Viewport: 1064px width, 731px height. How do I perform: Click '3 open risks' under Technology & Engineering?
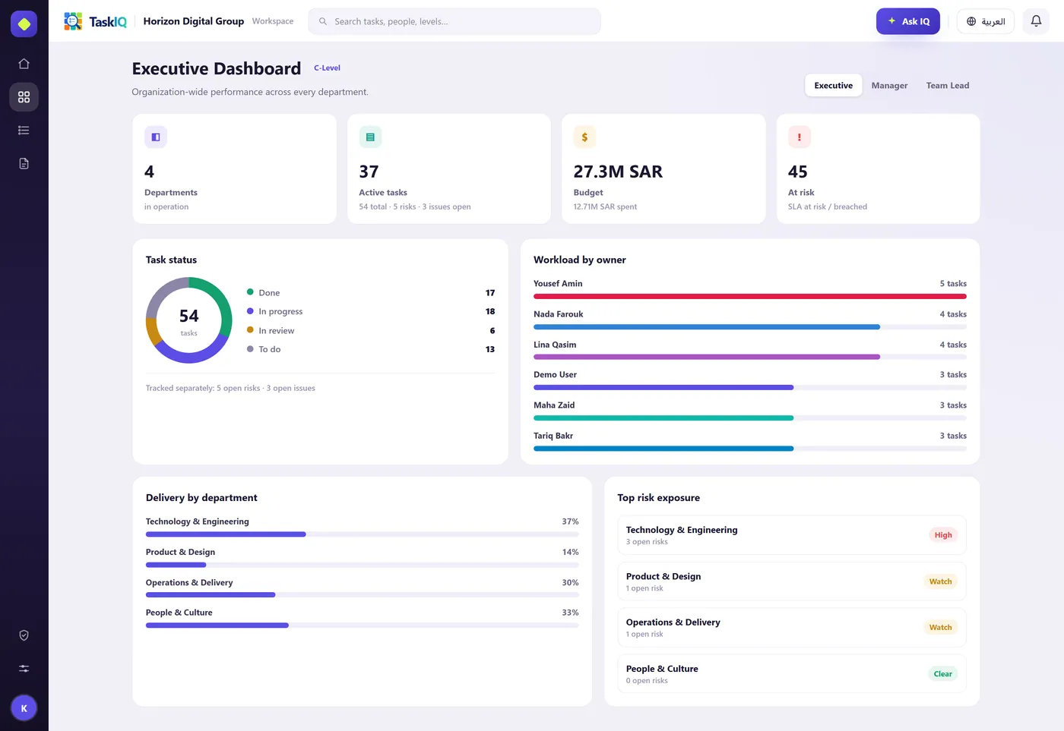(647, 542)
